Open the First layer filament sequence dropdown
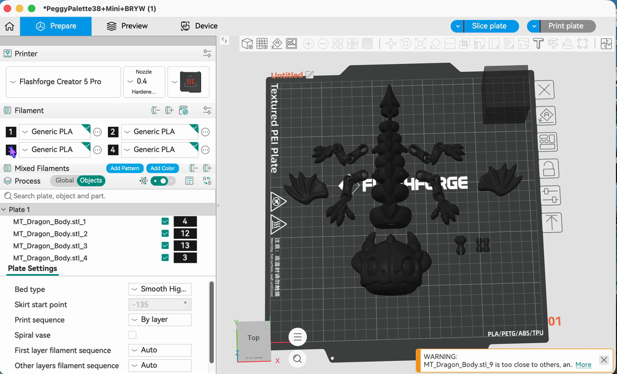617x374 pixels. pos(160,350)
